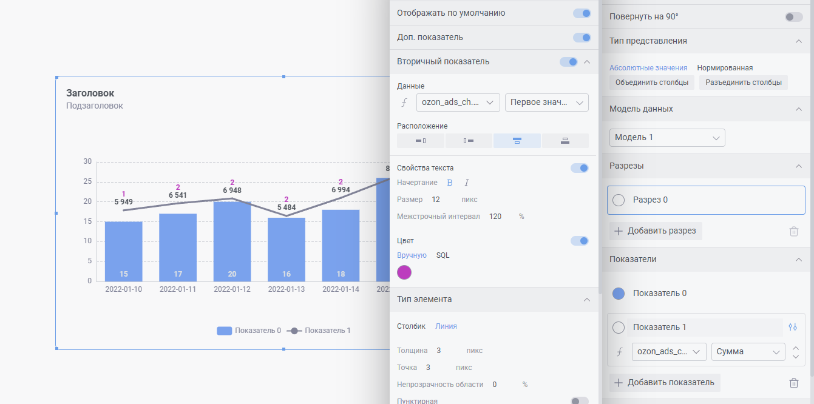Collapse the Тип элемента section
The width and height of the screenshot is (814, 404).
click(586, 300)
